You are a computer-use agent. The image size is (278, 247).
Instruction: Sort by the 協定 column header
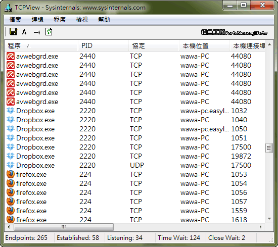(x=154, y=46)
